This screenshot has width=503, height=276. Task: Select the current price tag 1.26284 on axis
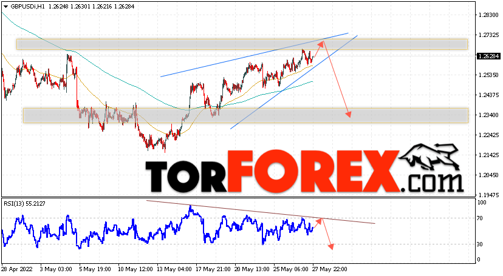pos(488,56)
